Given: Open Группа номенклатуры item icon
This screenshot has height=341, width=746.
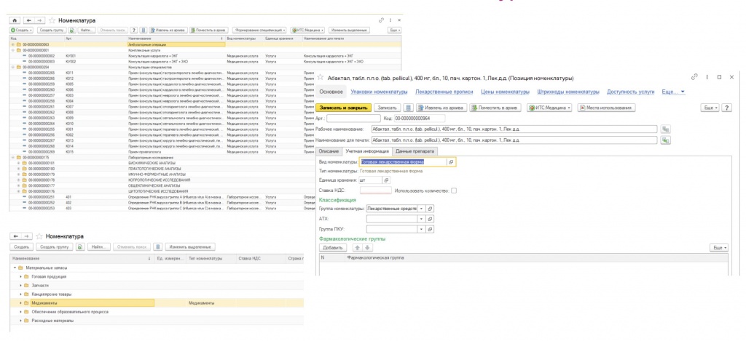Looking at the screenshot, I should [x=430, y=209].
